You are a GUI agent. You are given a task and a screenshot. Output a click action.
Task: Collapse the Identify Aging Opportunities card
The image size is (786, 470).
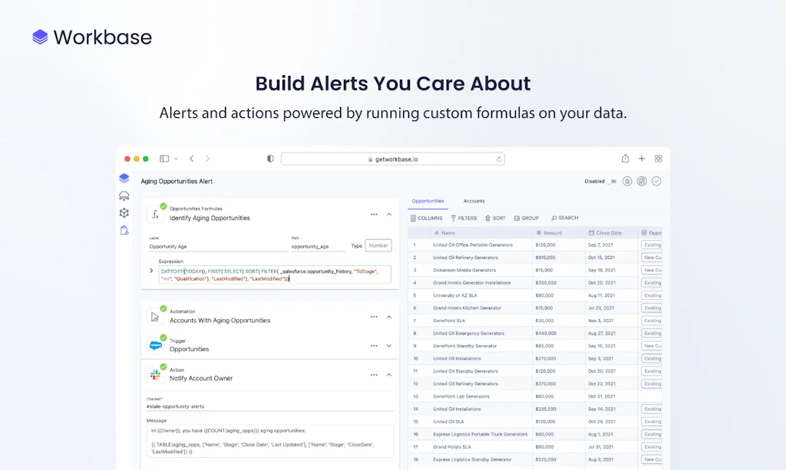(x=388, y=213)
